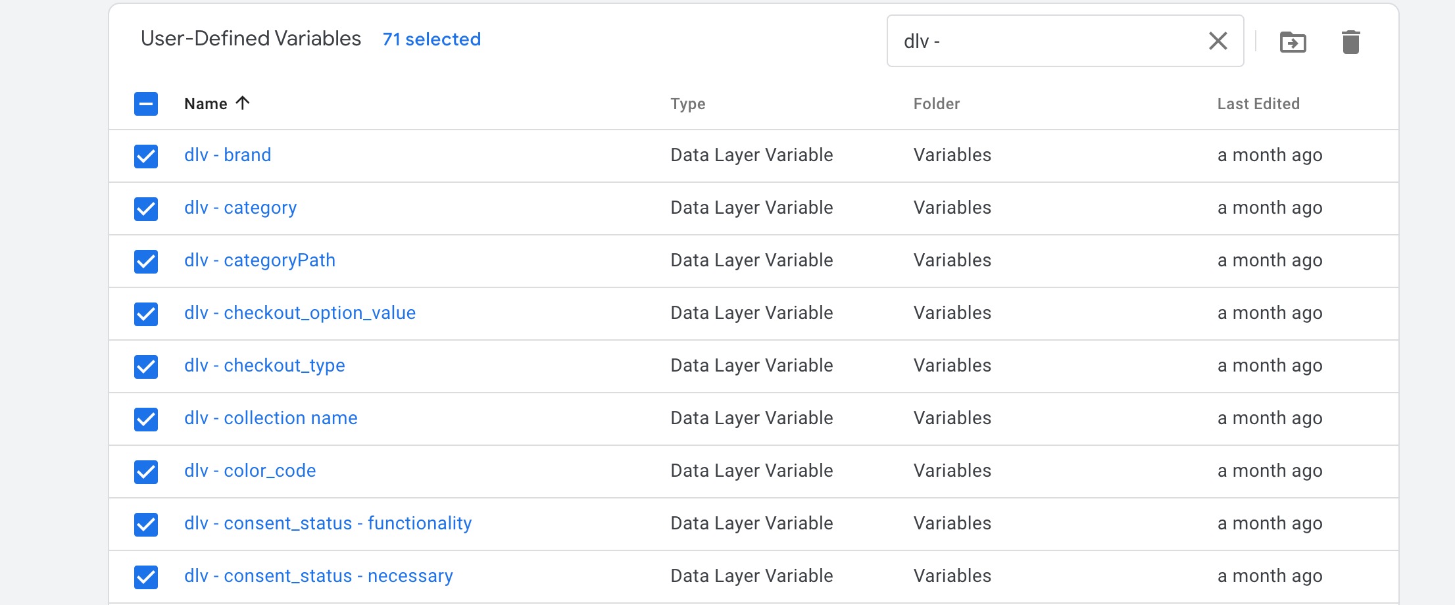1455x605 pixels.
Task: Open the dlv - color_code variable
Action: (249, 471)
